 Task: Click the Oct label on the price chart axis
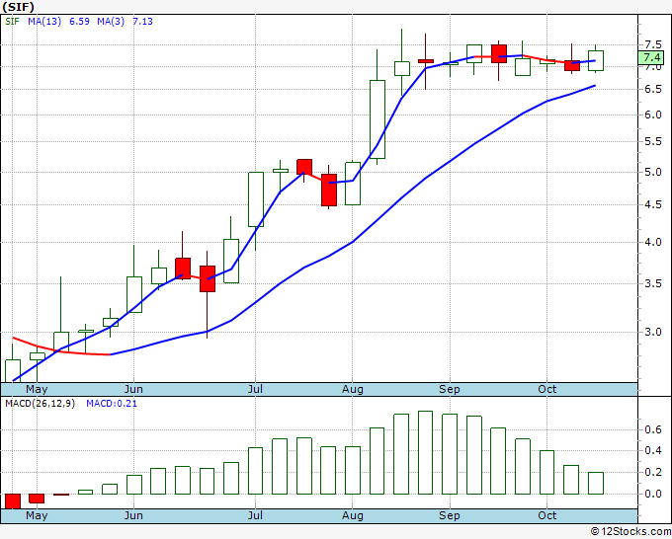(546, 389)
